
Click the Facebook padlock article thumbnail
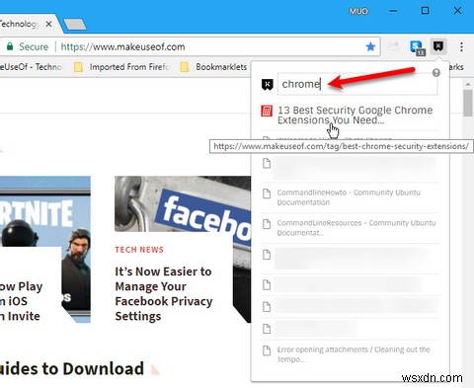(x=183, y=204)
